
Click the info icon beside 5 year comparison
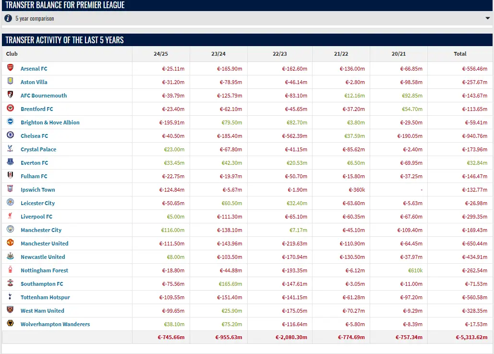pos(8,18)
